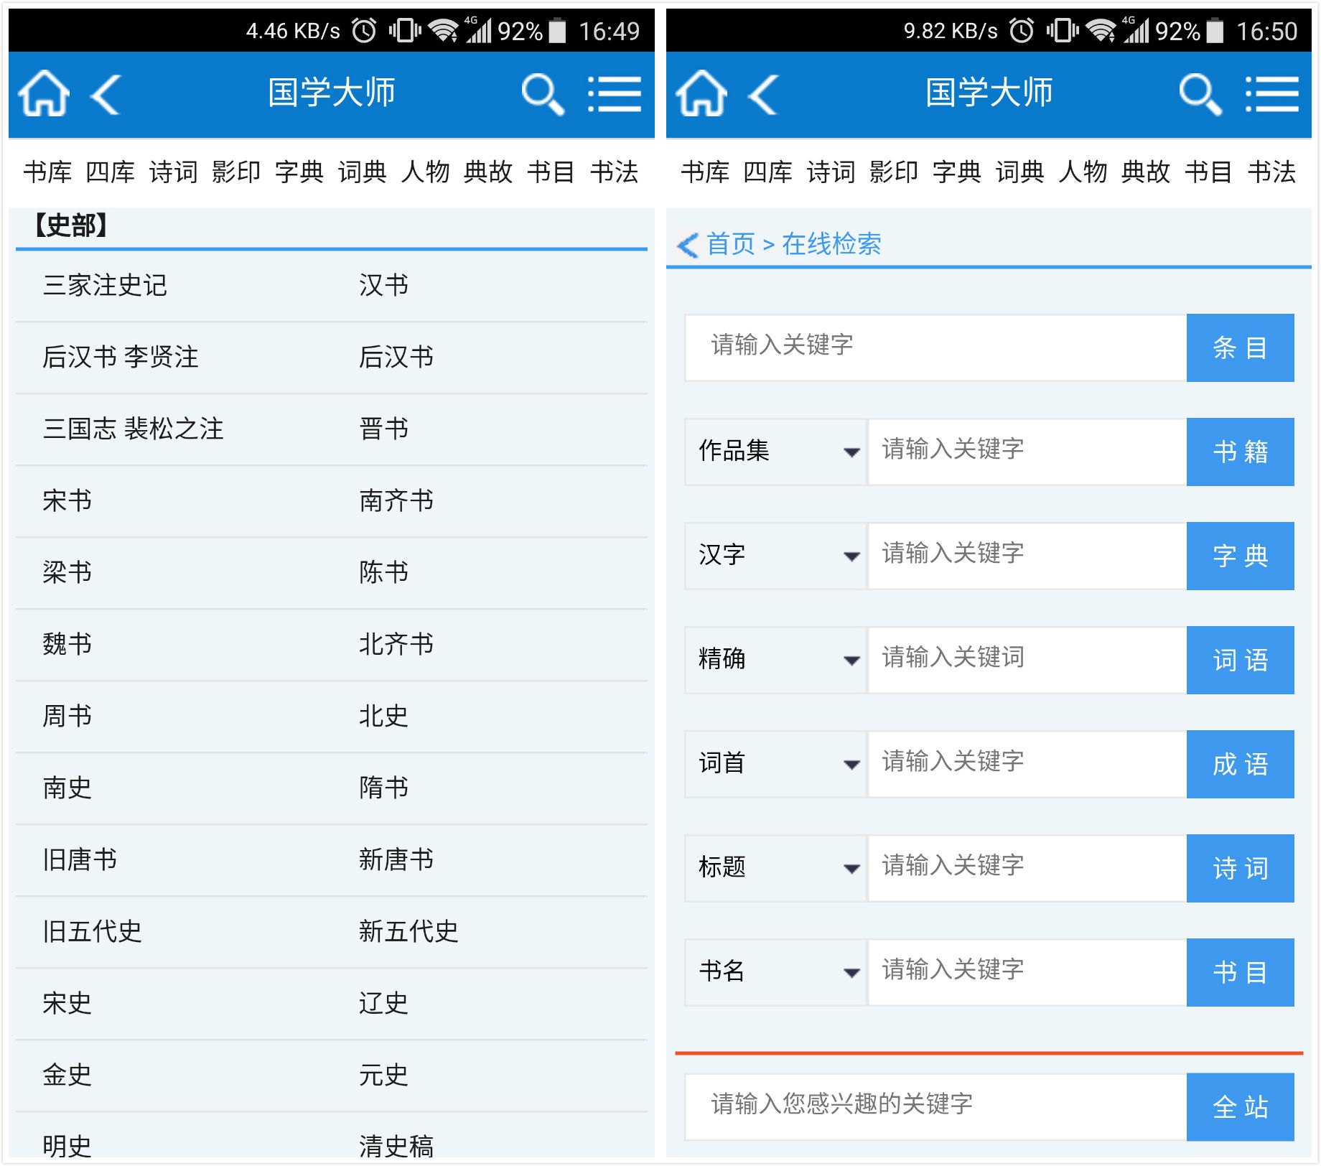Click the 书目 search button

pyautogui.click(x=1240, y=972)
